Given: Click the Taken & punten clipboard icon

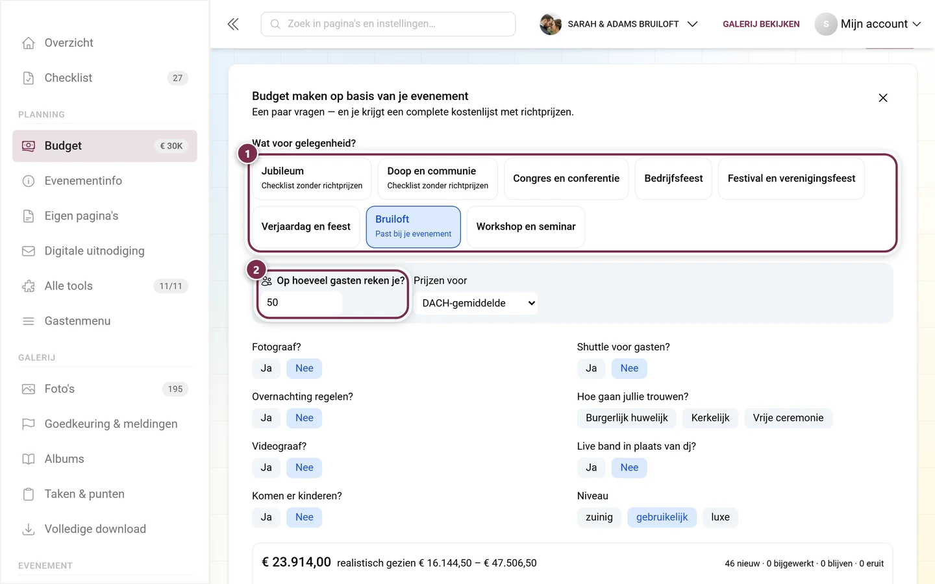Looking at the screenshot, I should point(29,494).
